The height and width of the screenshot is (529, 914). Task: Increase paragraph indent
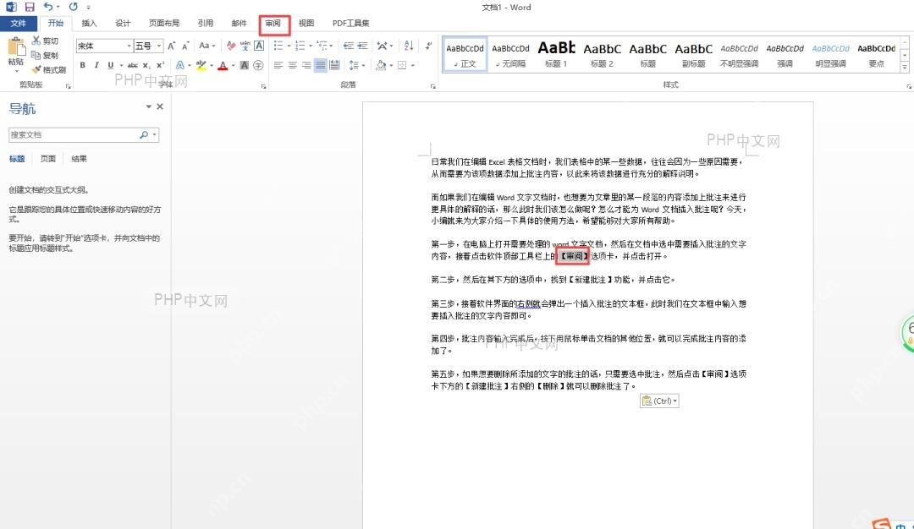(x=362, y=46)
